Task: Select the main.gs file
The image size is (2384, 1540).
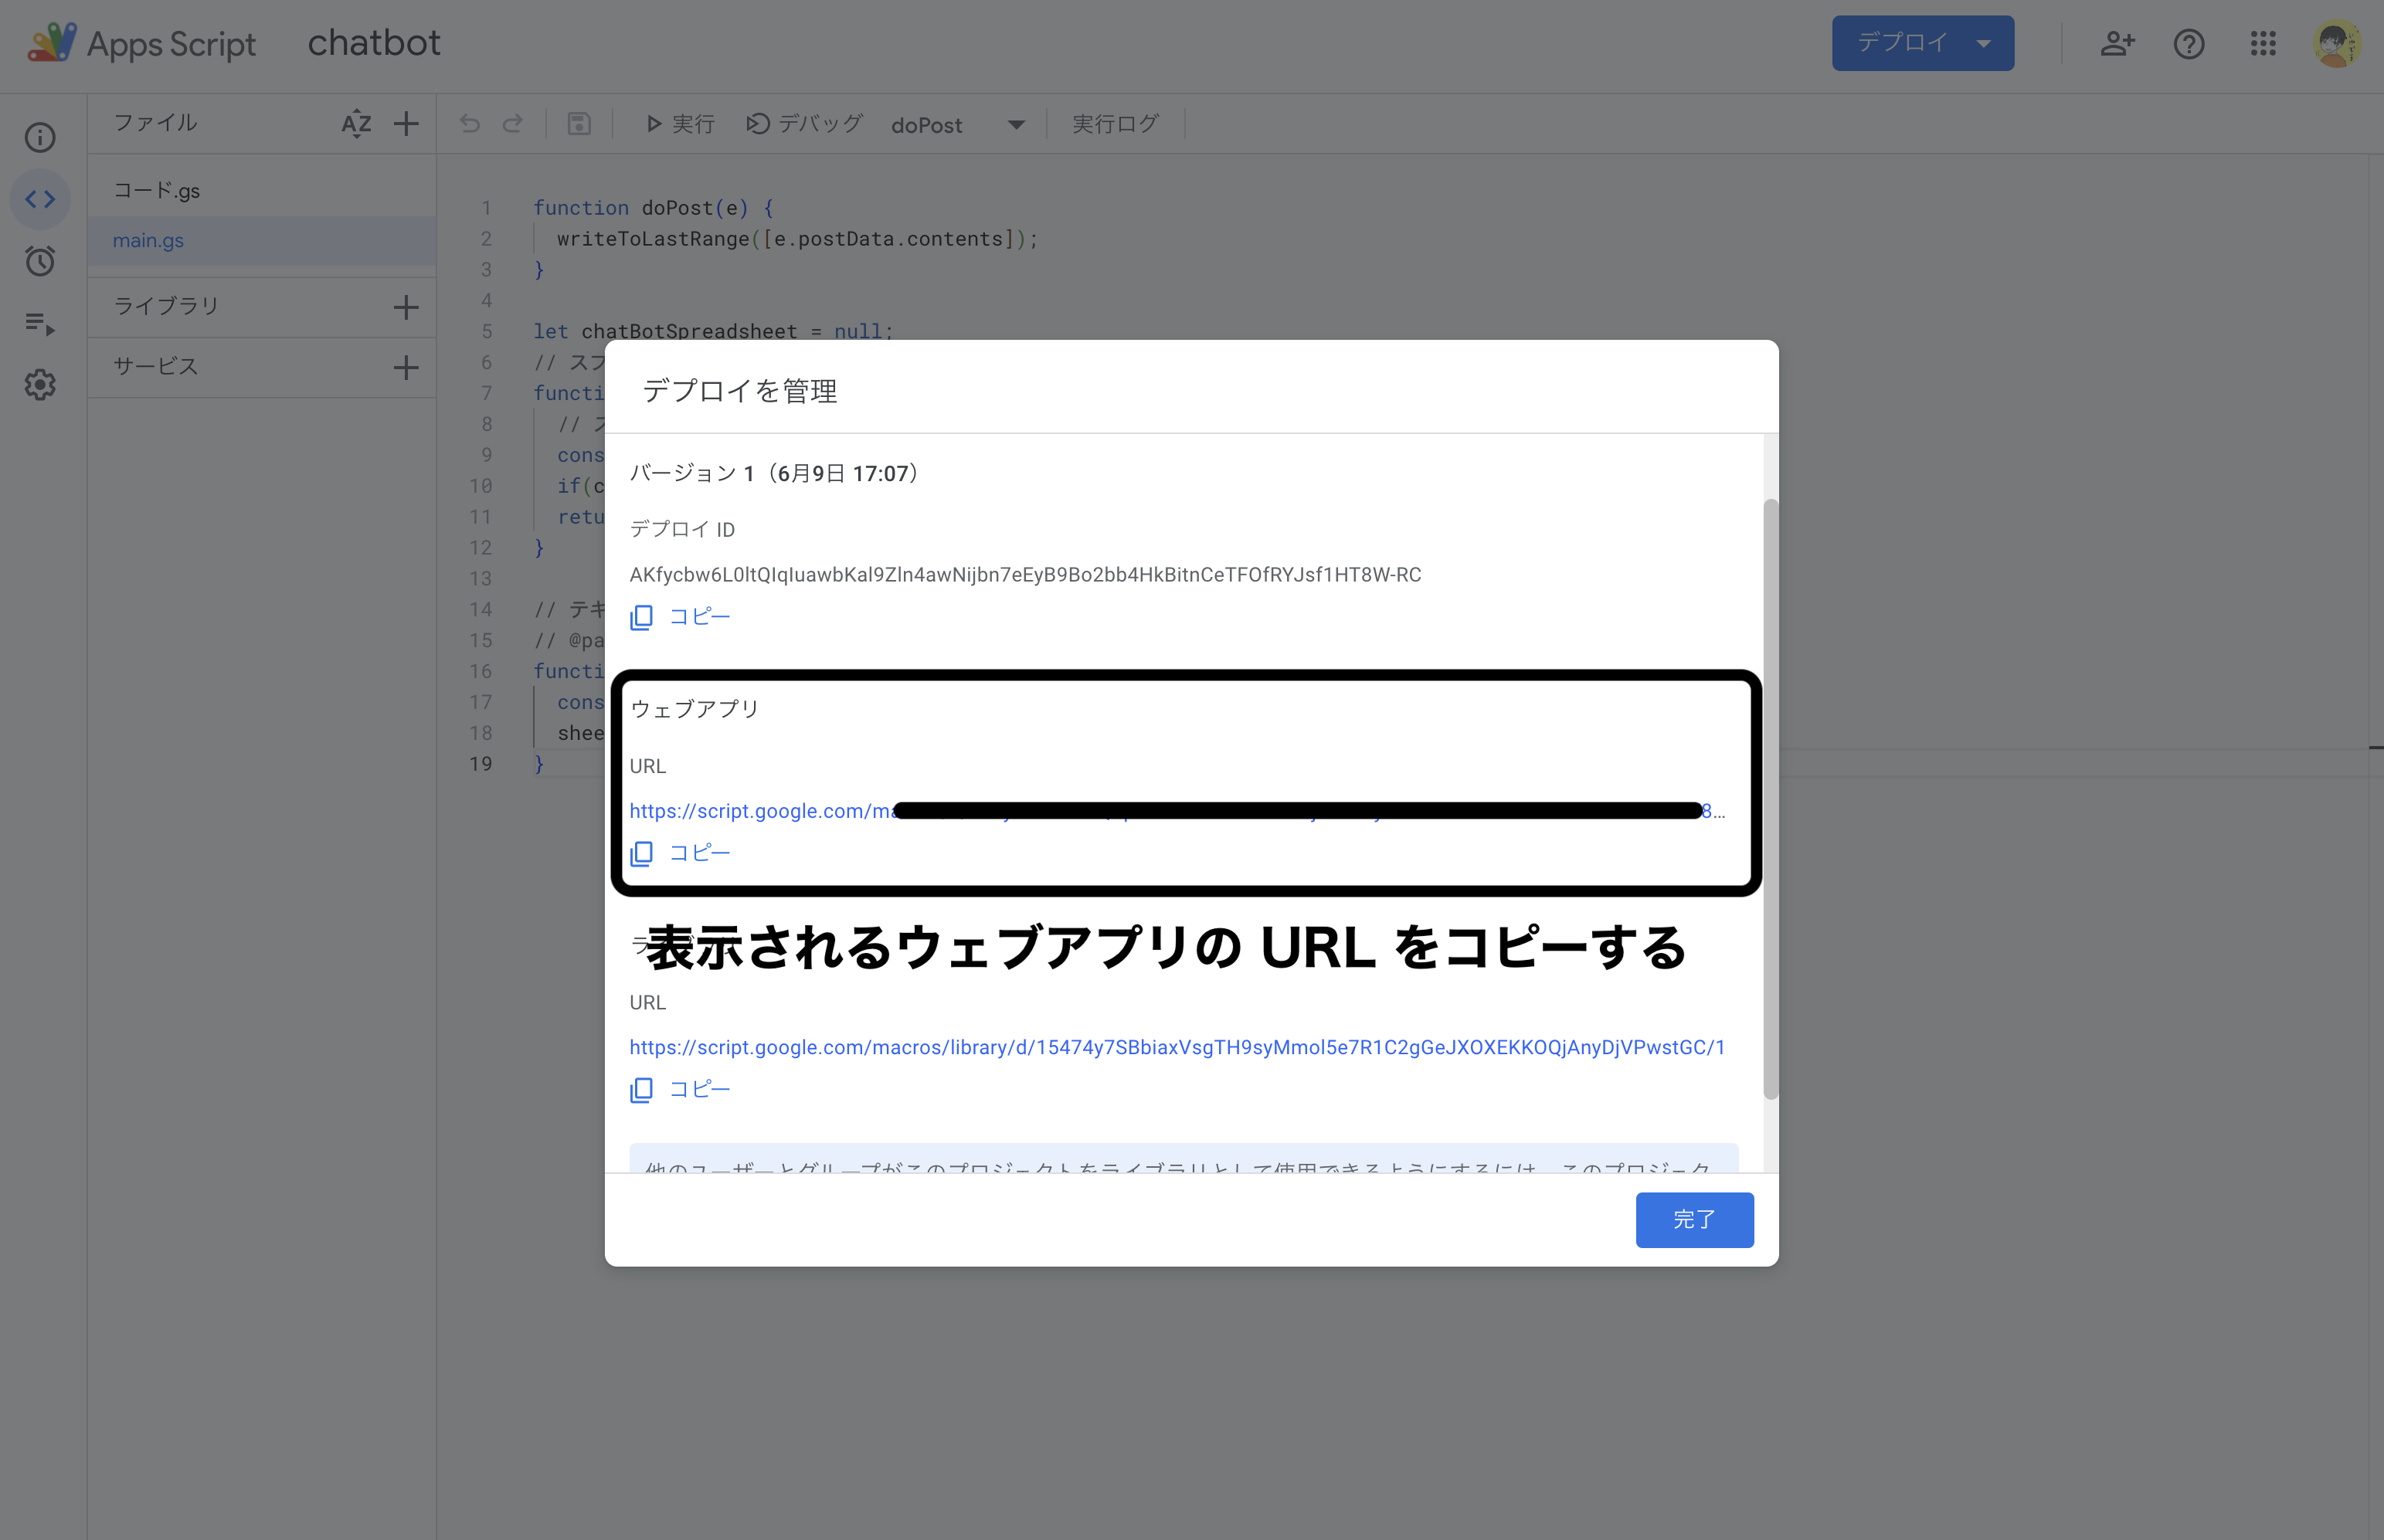Action: [x=261, y=240]
